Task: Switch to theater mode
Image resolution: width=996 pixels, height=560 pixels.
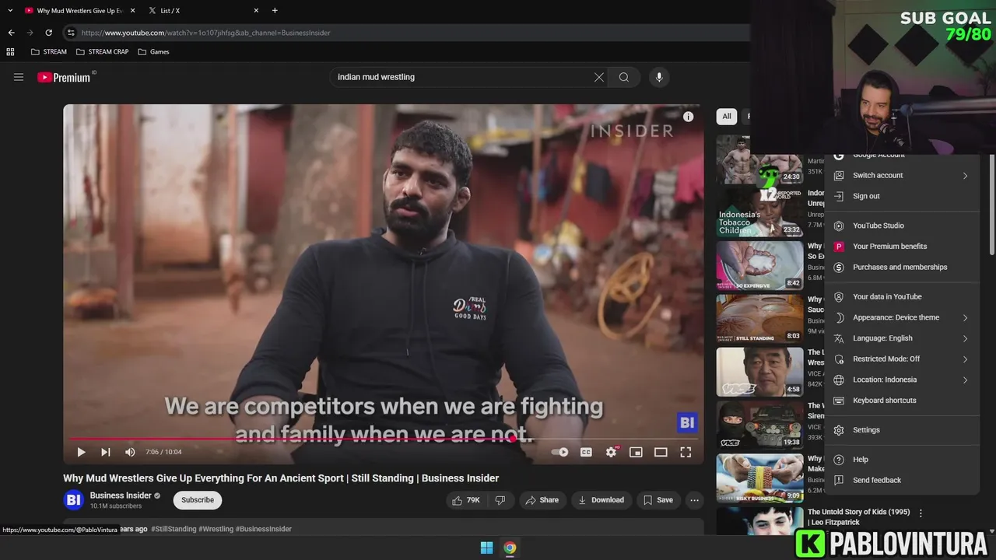Action: (x=661, y=452)
